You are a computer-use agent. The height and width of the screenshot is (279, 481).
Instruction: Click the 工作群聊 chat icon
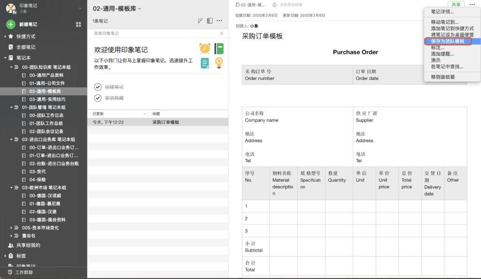10,272
